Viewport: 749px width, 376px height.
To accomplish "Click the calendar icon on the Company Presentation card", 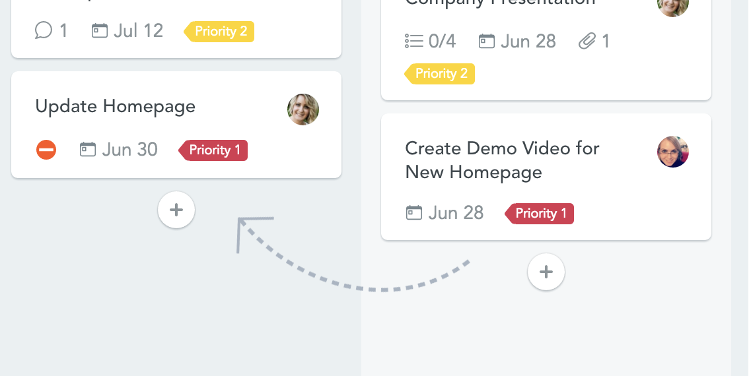I will tap(487, 42).
